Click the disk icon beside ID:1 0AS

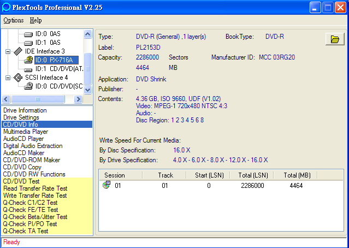pos(28,43)
